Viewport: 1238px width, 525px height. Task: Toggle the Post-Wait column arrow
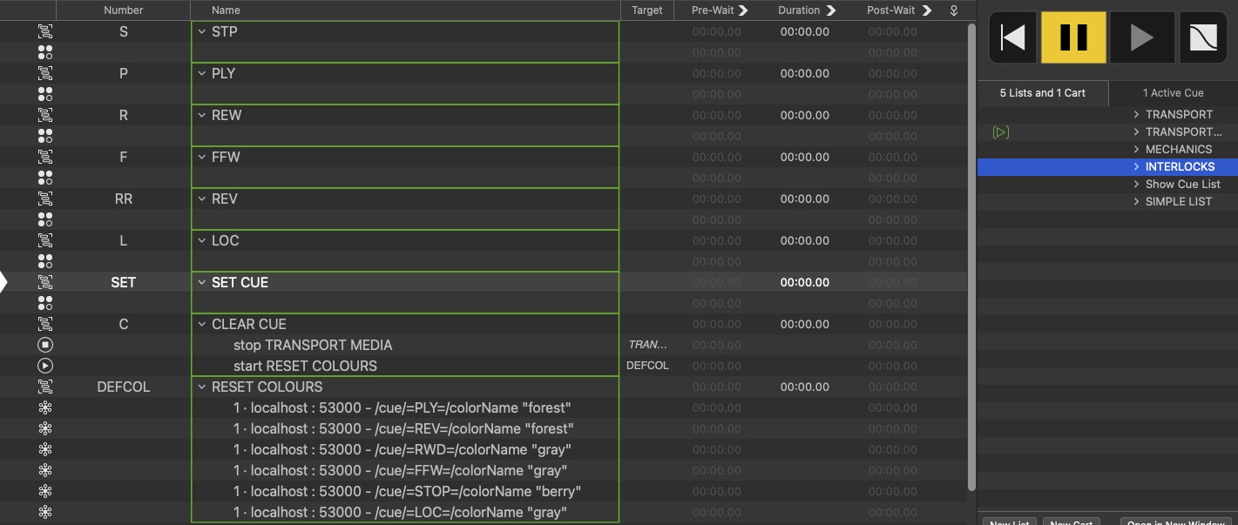click(x=926, y=10)
